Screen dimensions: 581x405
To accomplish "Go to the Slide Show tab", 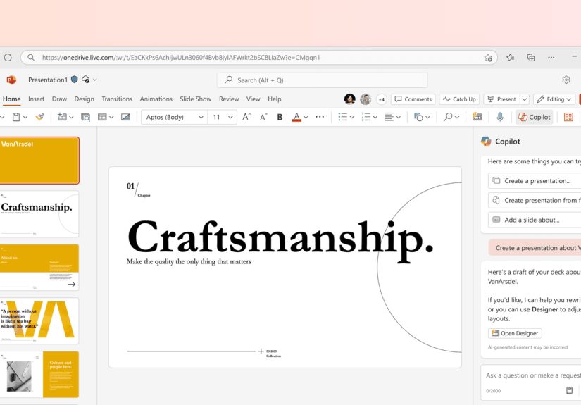I will 195,99.
